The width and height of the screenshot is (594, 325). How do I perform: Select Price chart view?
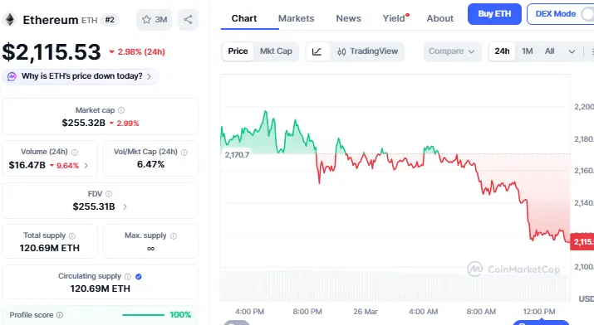coord(238,51)
